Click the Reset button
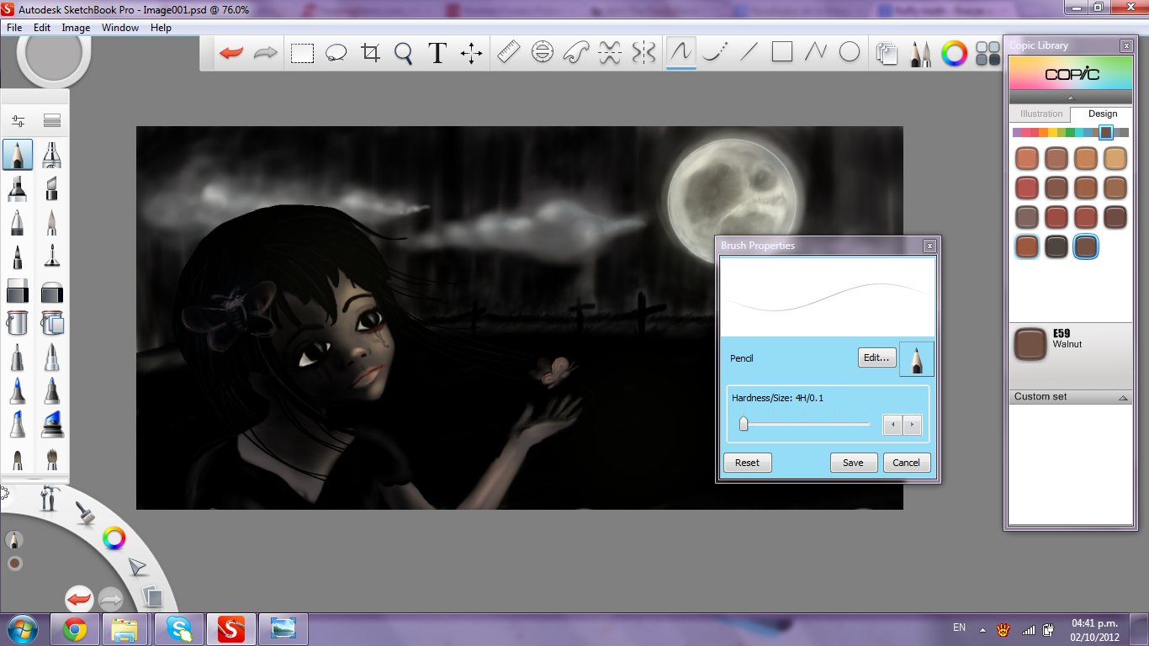1149x646 pixels. click(x=747, y=463)
